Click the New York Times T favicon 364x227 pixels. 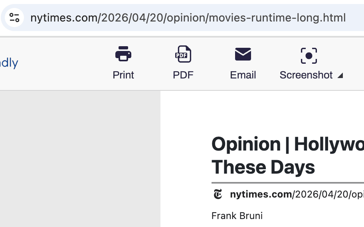click(218, 194)
